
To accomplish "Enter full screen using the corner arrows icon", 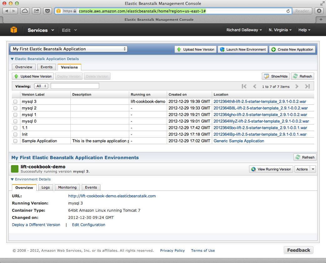I will coord(322,3).
